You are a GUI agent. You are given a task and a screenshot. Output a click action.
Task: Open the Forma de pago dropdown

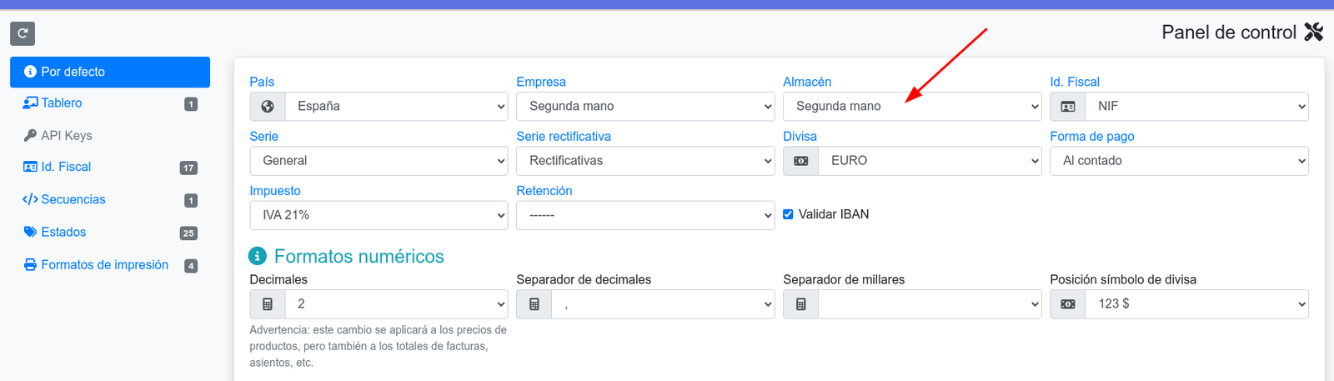click(x=1179, y=161)
